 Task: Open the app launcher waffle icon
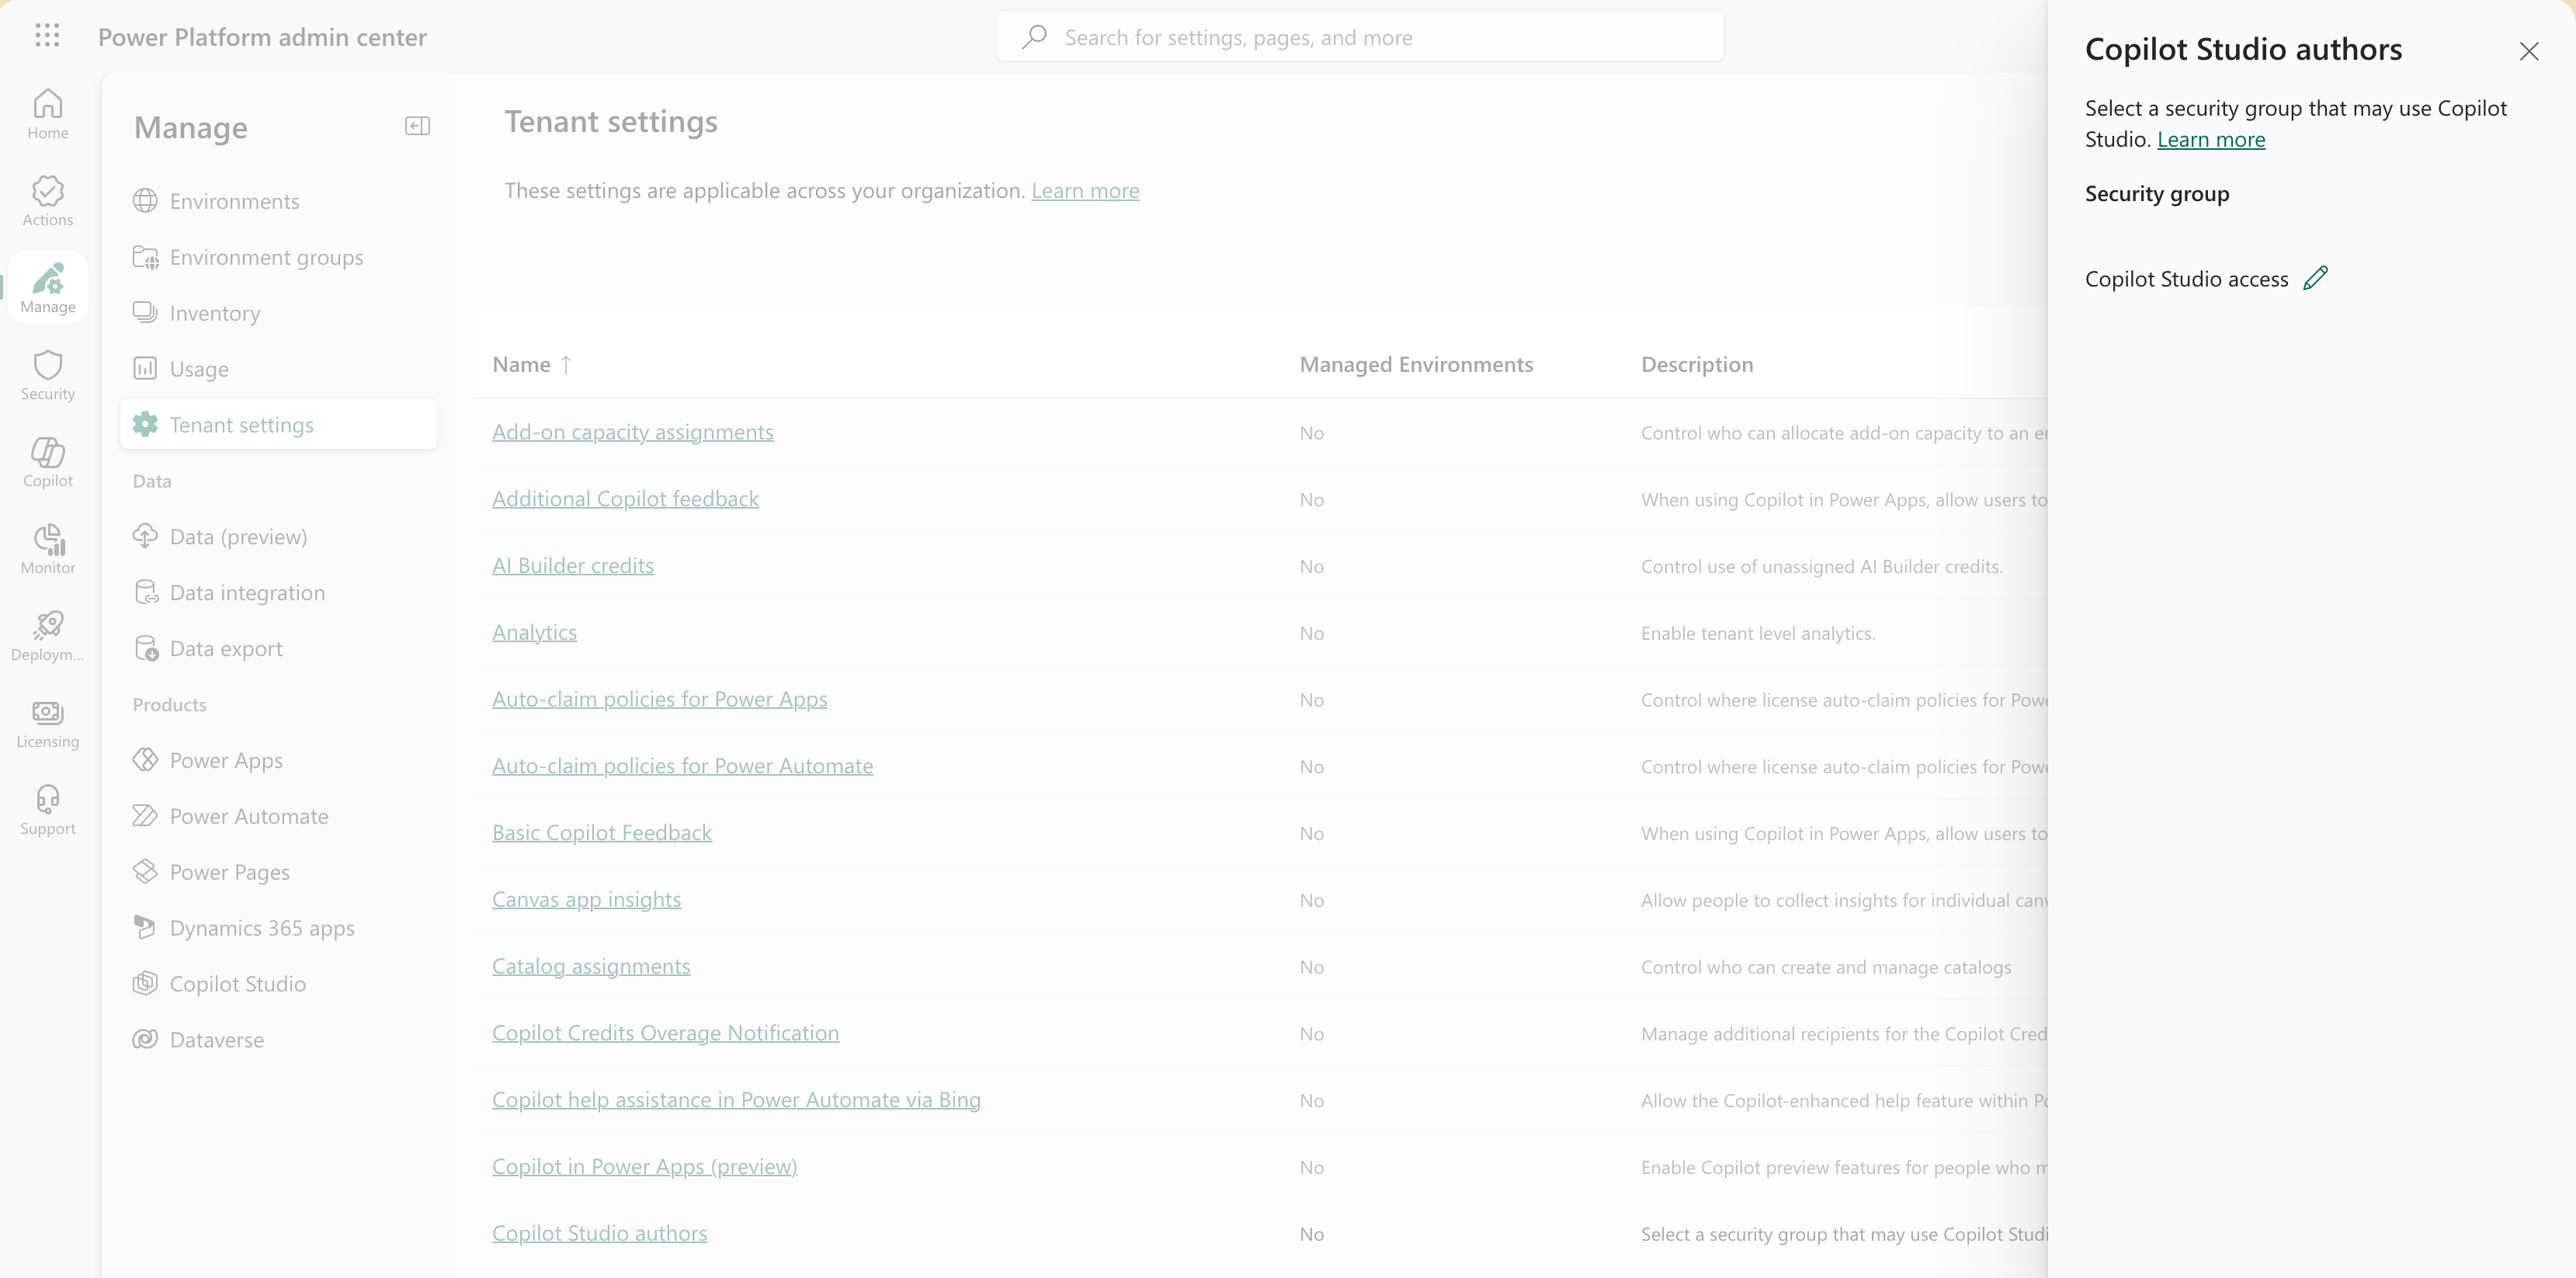click(47, 36)
